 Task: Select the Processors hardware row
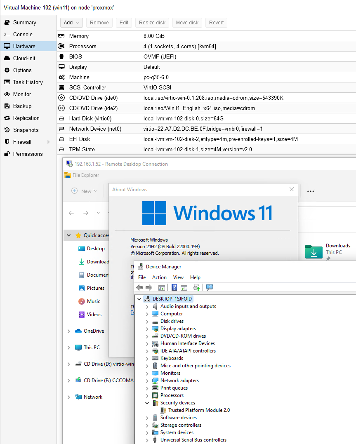(206, 47)
